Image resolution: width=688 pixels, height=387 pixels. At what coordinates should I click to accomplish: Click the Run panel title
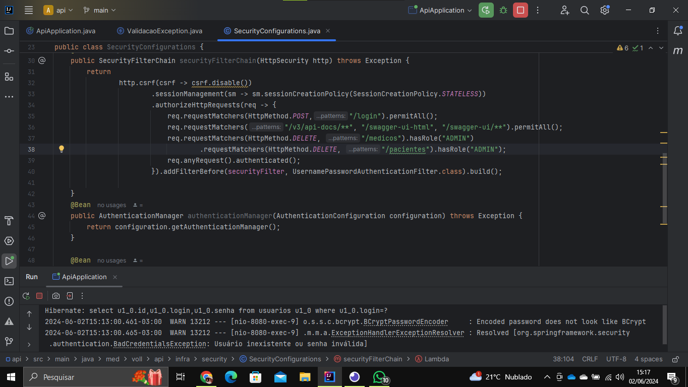(32, 277)
